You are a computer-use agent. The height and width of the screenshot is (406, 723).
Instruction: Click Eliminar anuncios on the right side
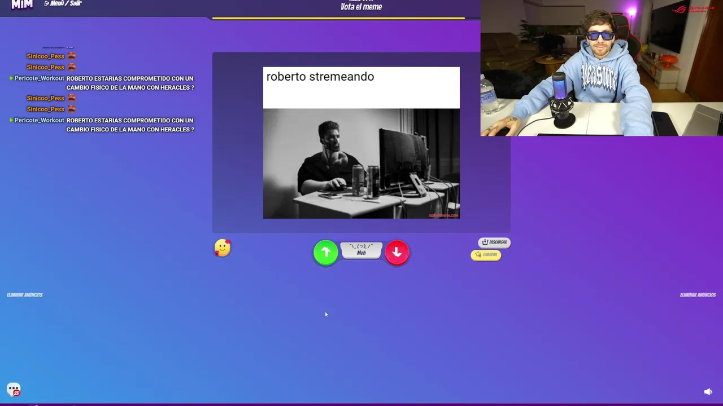click(x=698, y=295)
